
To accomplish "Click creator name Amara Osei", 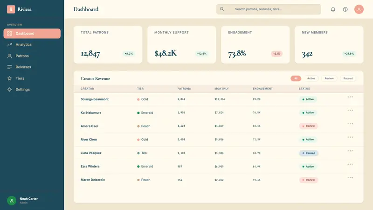I will pyautogui.click(x=89, y=126).
